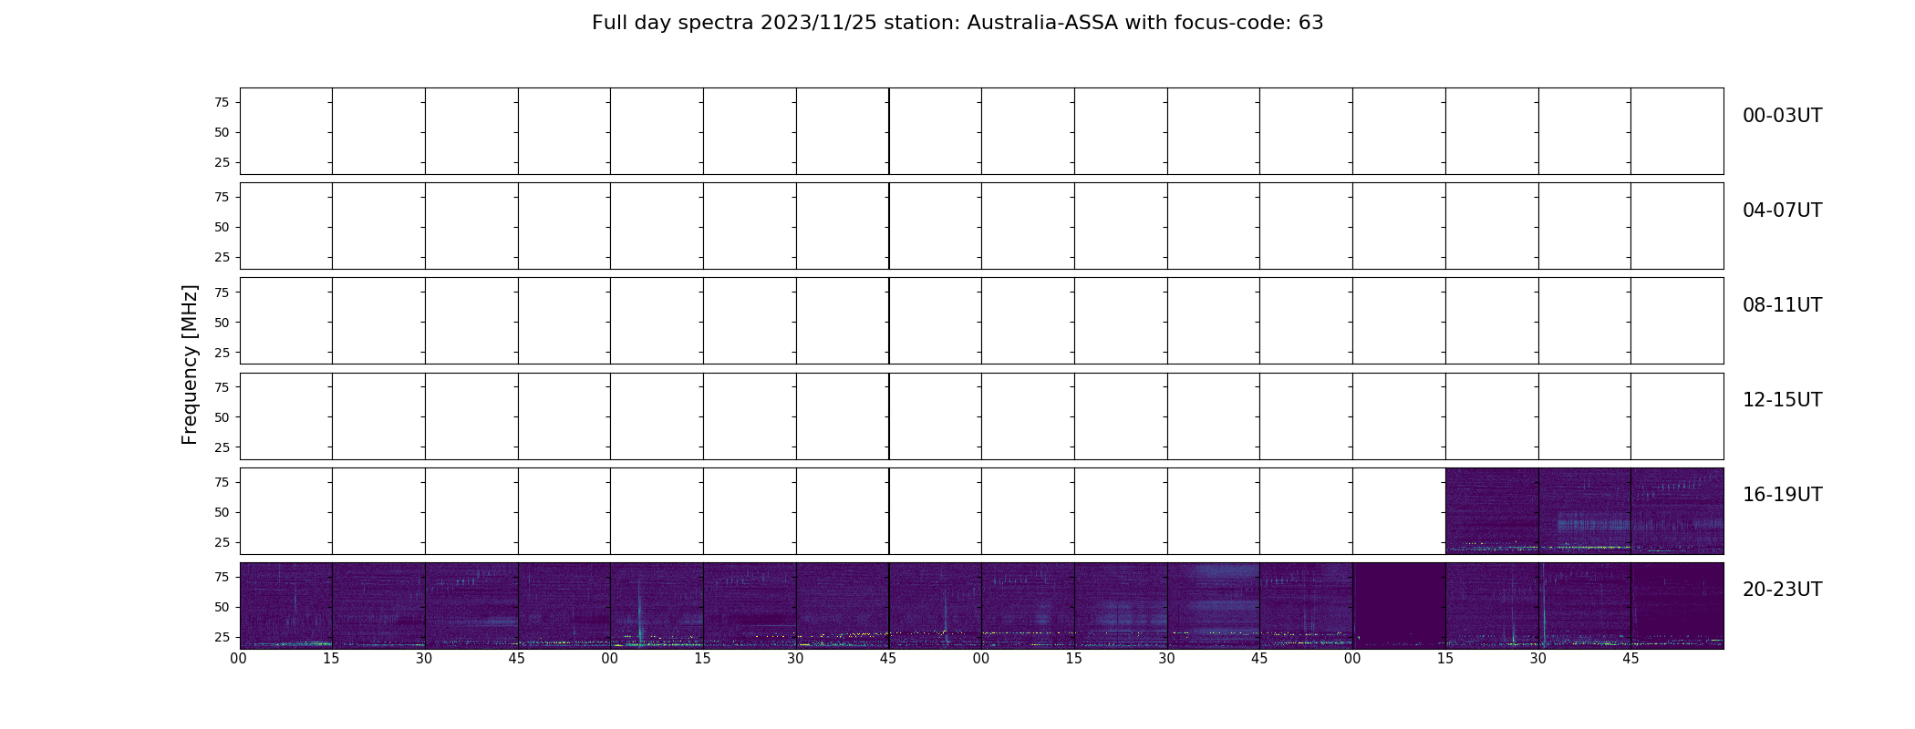Click the '12-15UT' row label

coord(1782,400)
